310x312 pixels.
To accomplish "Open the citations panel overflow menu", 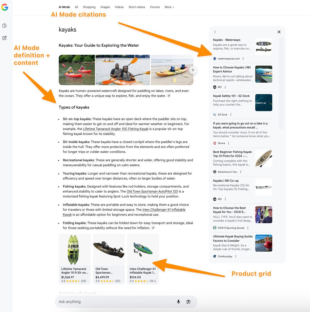I will tap(215, 32).
